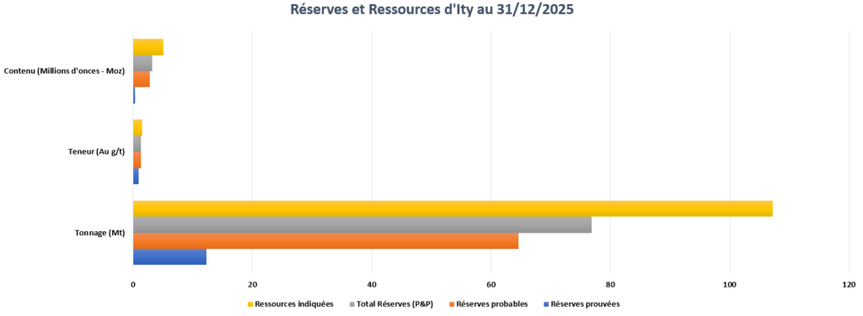
Task: Click the gray legend swatch for Total Réserves
Action: (351, 304)
